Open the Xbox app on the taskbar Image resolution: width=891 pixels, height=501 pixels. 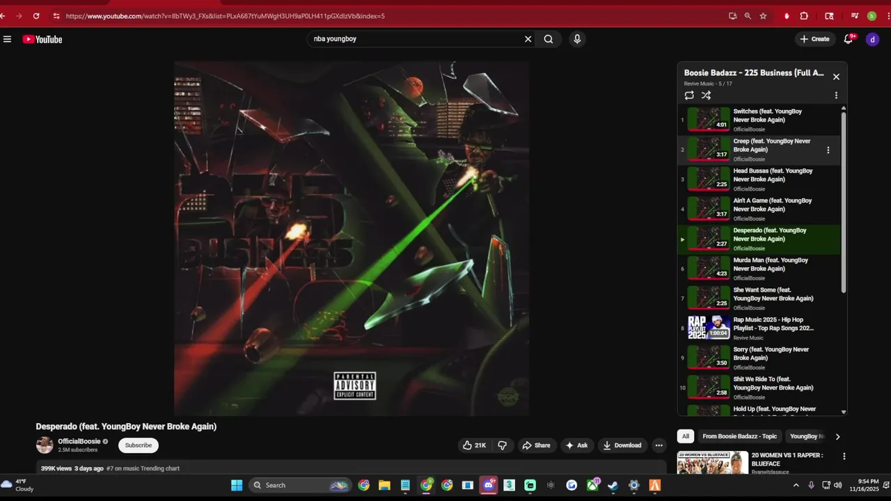click(592, 485)
